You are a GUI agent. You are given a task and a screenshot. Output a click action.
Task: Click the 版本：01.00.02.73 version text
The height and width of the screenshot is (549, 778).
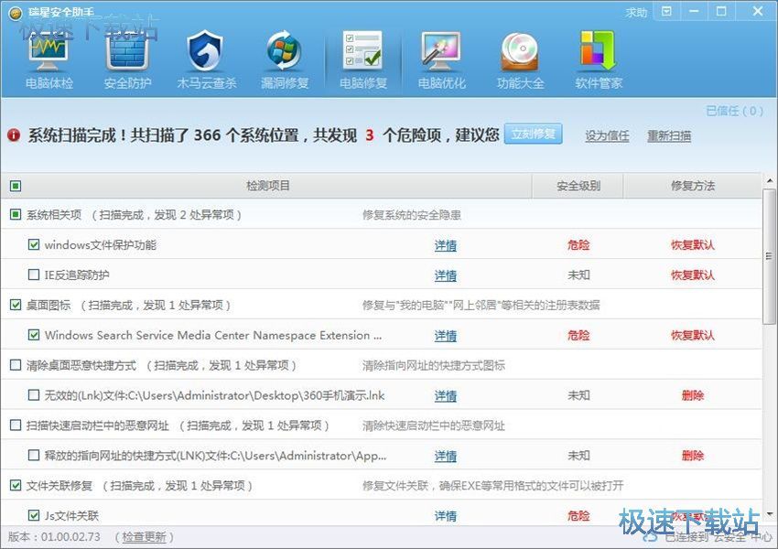54,537
